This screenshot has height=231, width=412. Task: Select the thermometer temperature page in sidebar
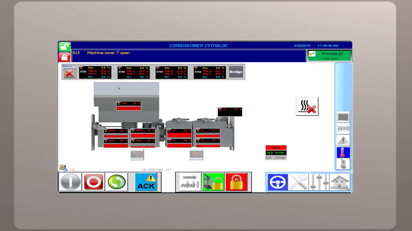click(343, 152)
